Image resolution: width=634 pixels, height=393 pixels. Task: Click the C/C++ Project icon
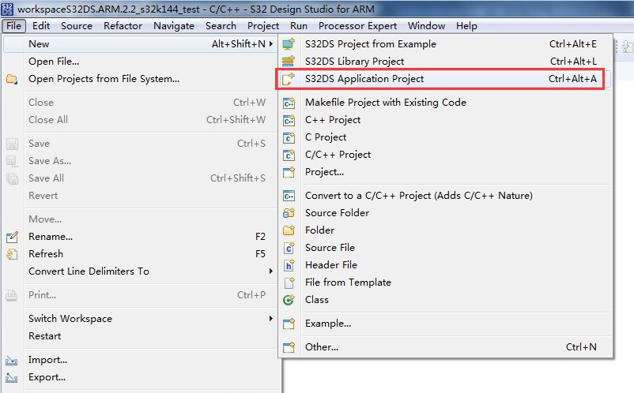coord(289,155)
